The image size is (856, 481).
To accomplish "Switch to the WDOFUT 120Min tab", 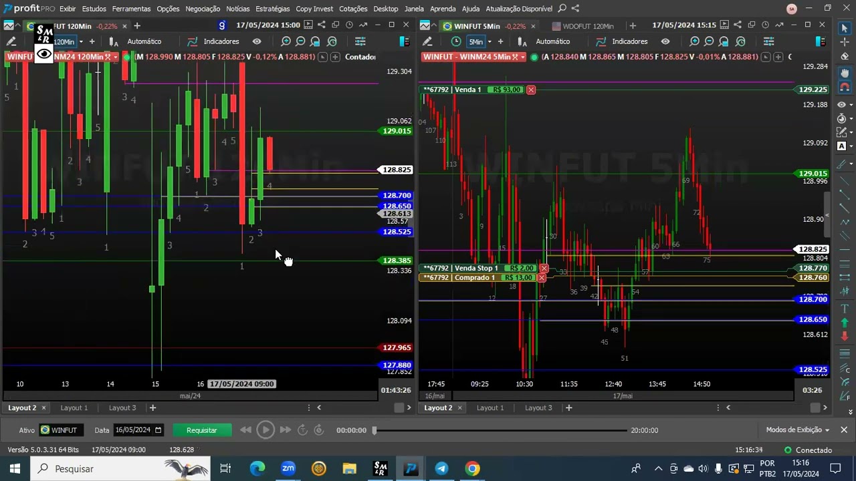I will tap(583, 26).
